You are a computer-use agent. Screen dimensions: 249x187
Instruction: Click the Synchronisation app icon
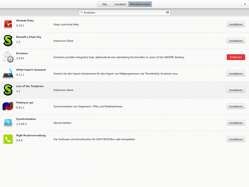point(8,123)
